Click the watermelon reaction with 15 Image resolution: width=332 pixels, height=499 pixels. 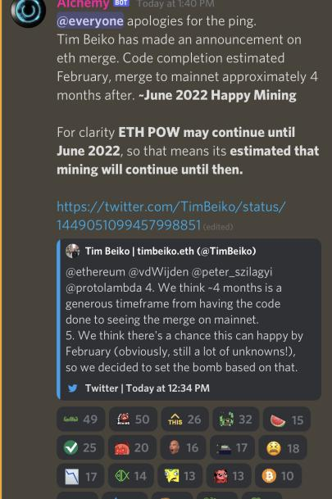[286, 420]
